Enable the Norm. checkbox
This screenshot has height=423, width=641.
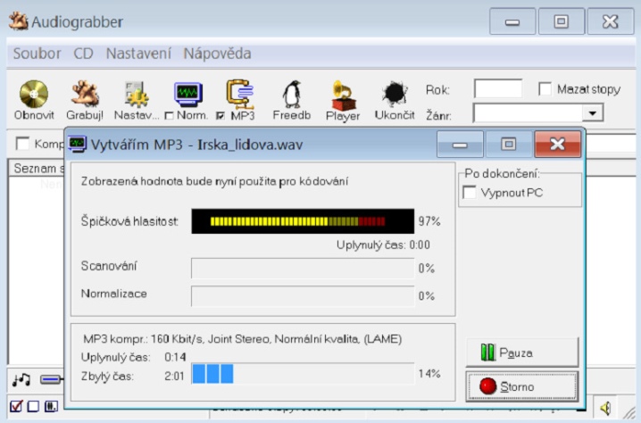tap(169, 116)
